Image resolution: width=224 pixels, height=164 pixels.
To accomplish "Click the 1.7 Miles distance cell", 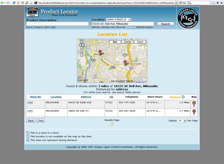I will pos(177,113).
